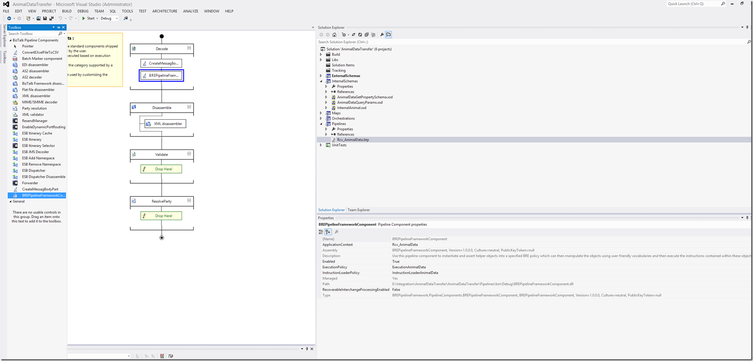Image resolution: width=753 pixels, height=361 pixels.
Task: Toggle Preview Selected Items icon in Solution Explorer
Action: click(x=389, y=34)
